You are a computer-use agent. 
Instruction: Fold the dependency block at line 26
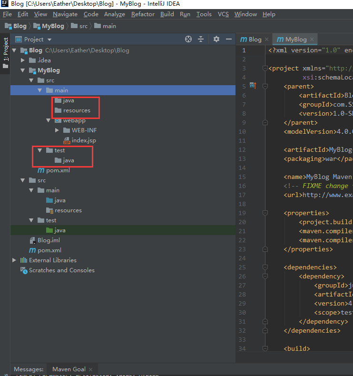(265, 276)
